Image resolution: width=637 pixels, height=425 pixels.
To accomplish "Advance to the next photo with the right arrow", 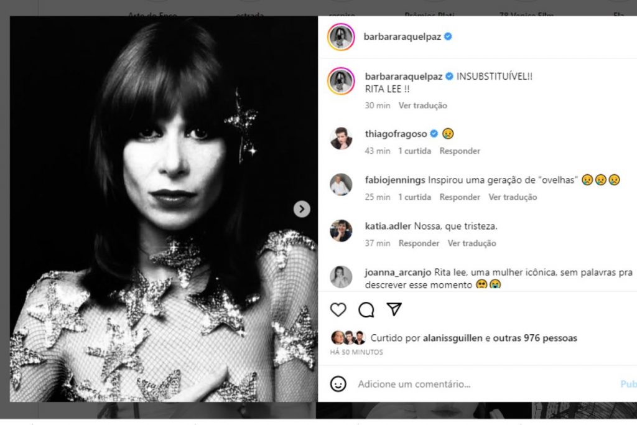I will (301, 209).
